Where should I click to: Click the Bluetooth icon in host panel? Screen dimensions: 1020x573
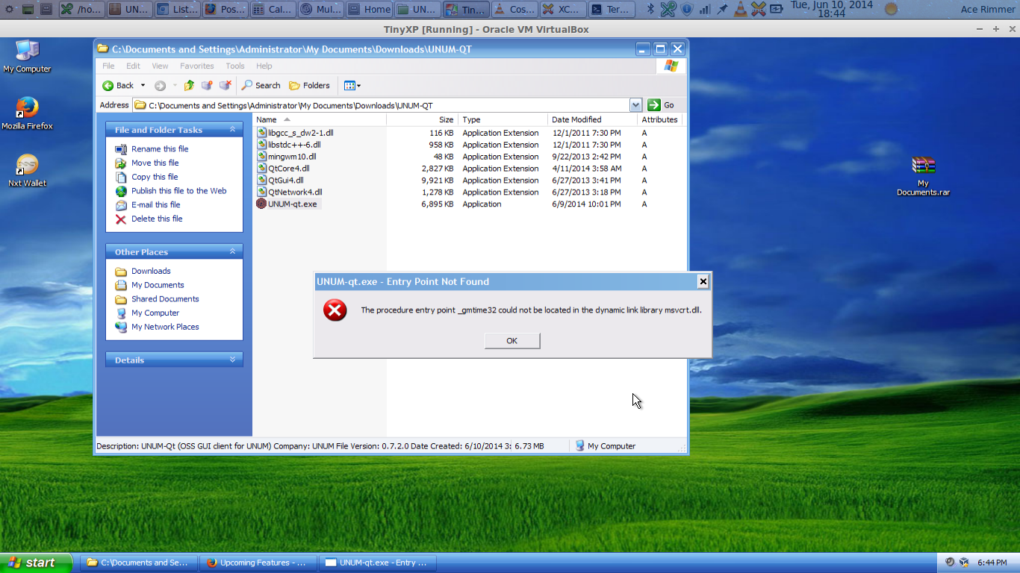coord(650,9)
